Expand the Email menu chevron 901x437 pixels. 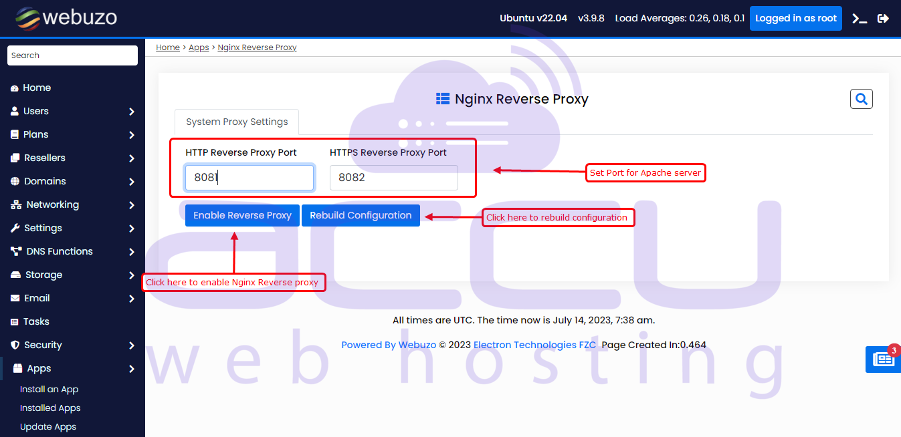pyautogui.click(x=132, y=299)
